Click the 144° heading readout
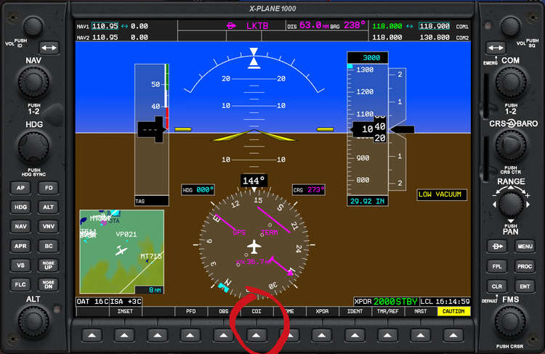Viewport: 545px width, 354px height. (x=254, y=181)
